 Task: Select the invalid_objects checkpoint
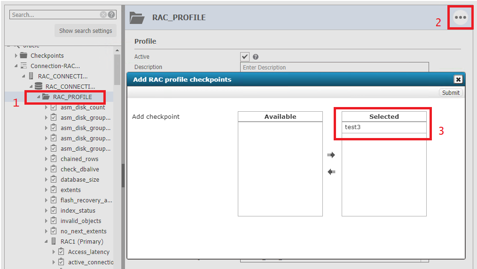(x=81, y=221)
